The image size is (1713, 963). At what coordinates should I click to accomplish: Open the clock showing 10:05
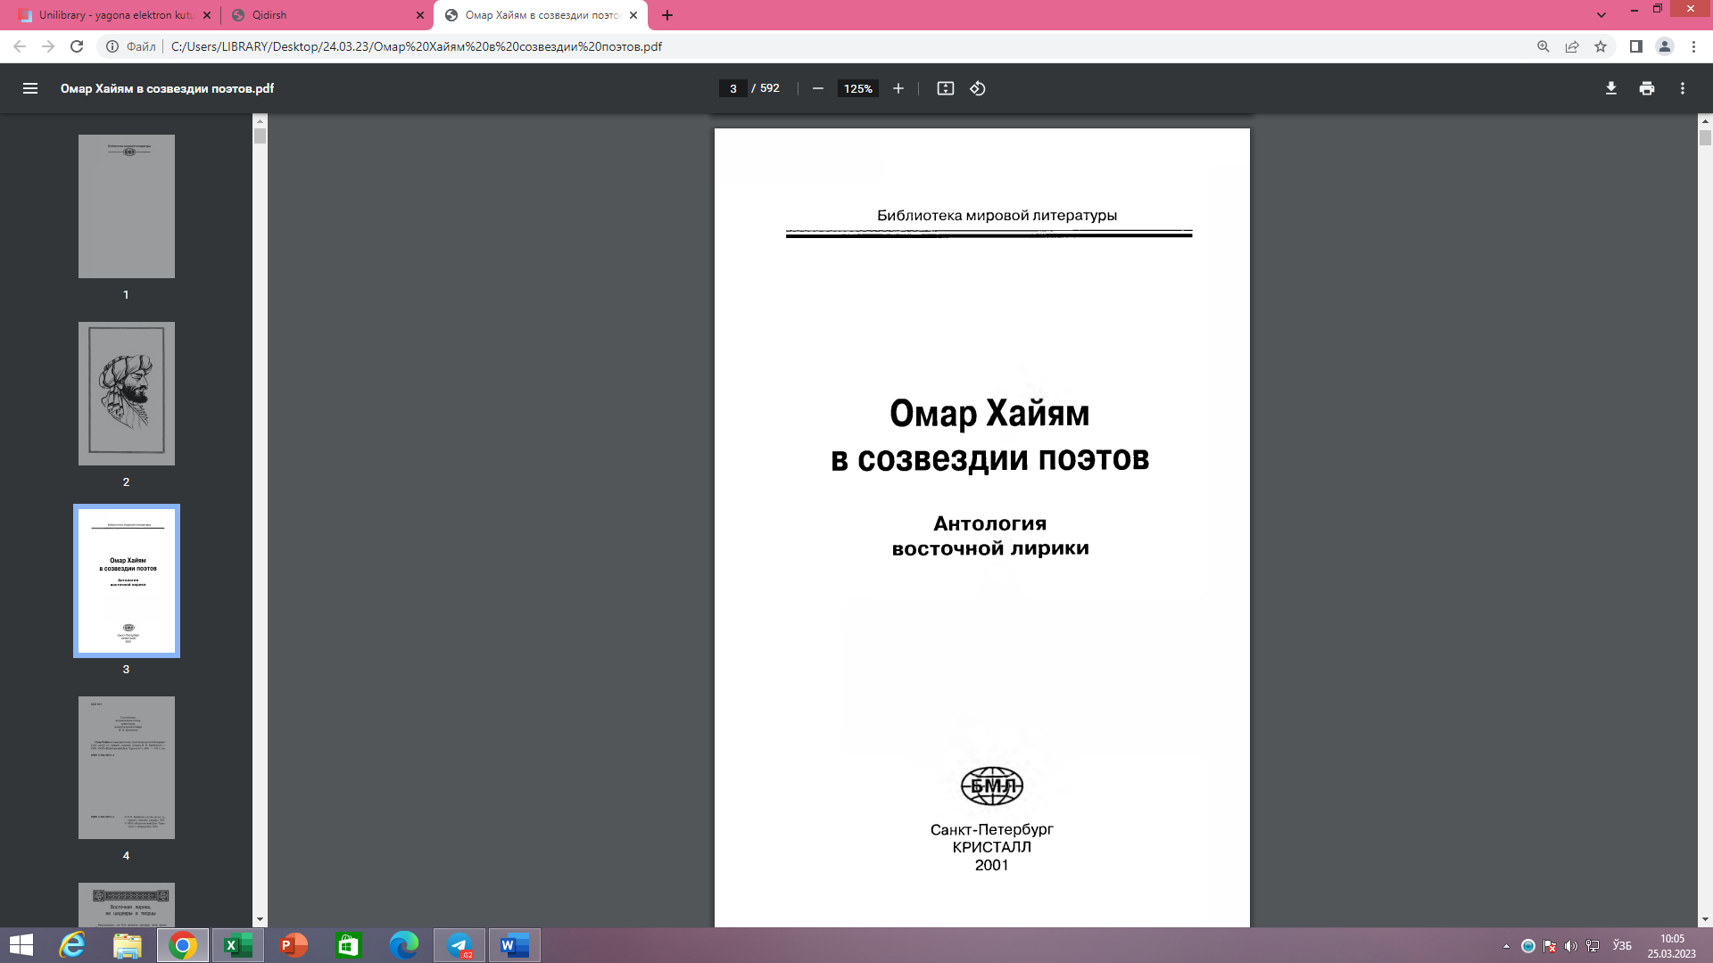1672,945
